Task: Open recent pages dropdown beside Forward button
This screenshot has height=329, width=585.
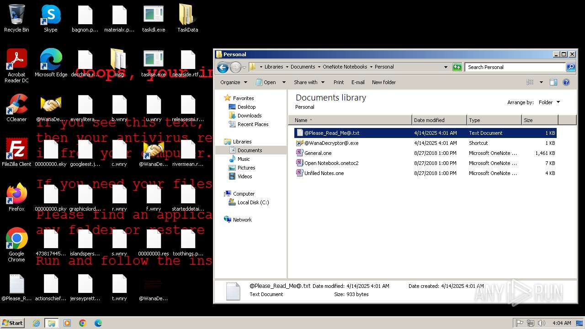Action: 244,67
